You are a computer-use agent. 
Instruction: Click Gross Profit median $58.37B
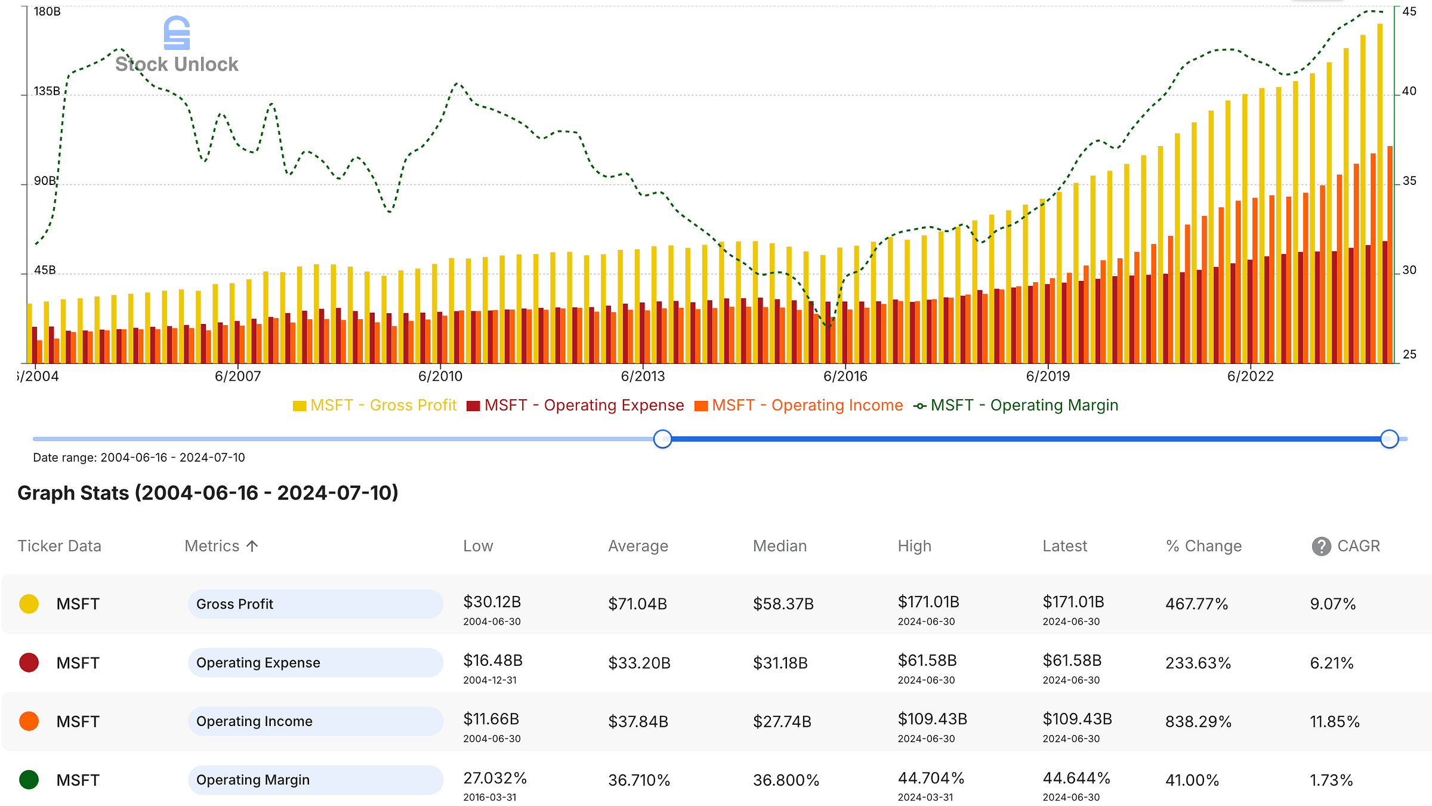click(x=783, y=604)
